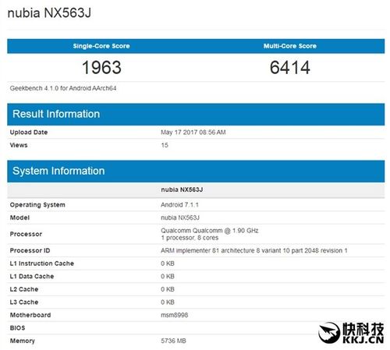Click L1 Instruction Cache label
Image resolution: width=390 pixels, height=350 pixels.
(42, 263)
